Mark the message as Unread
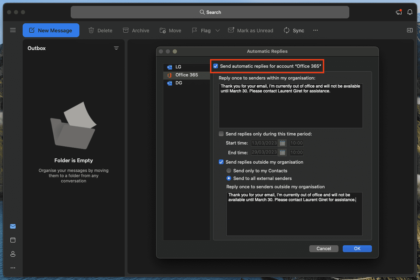The width and height of the screenshot is (420, 280). point(250,31)
